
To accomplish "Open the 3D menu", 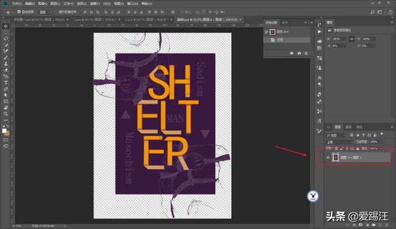I will click(x=106, y=4).
